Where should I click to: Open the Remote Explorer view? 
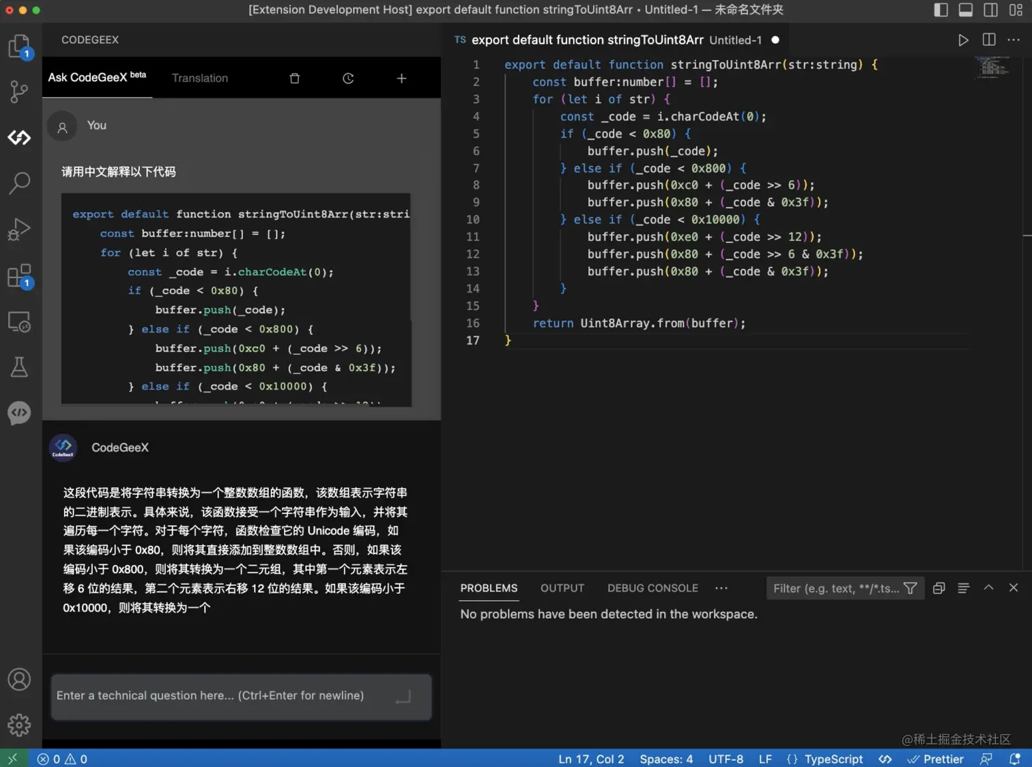tap(20, 321)
